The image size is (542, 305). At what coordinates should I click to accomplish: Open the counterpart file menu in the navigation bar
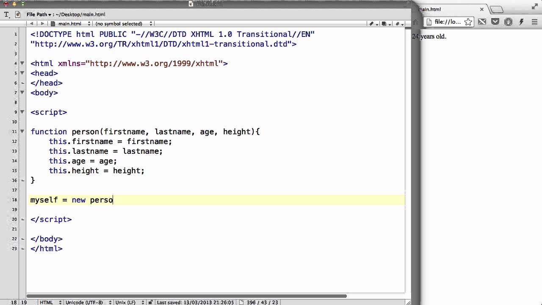[385, 24]
